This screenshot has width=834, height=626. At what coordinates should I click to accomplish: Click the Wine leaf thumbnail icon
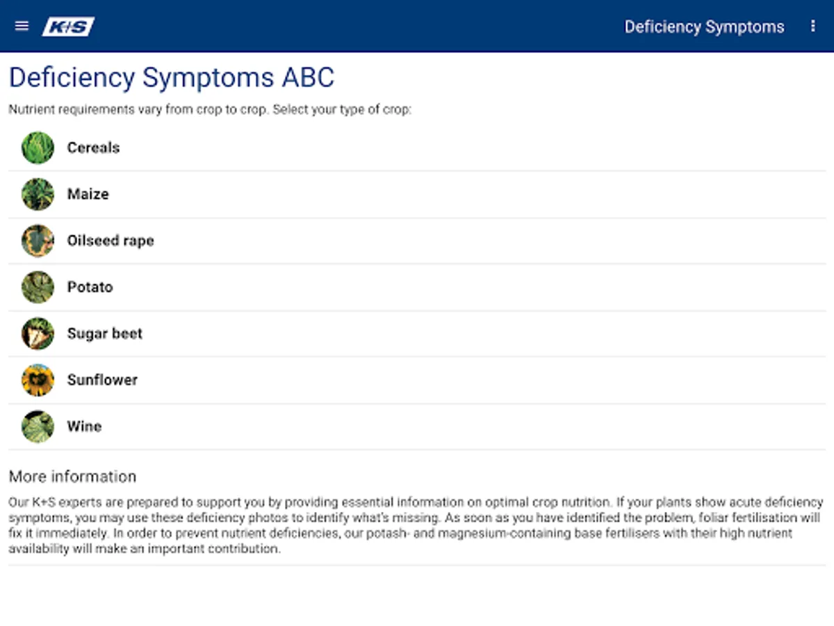(x=38, y=426)
